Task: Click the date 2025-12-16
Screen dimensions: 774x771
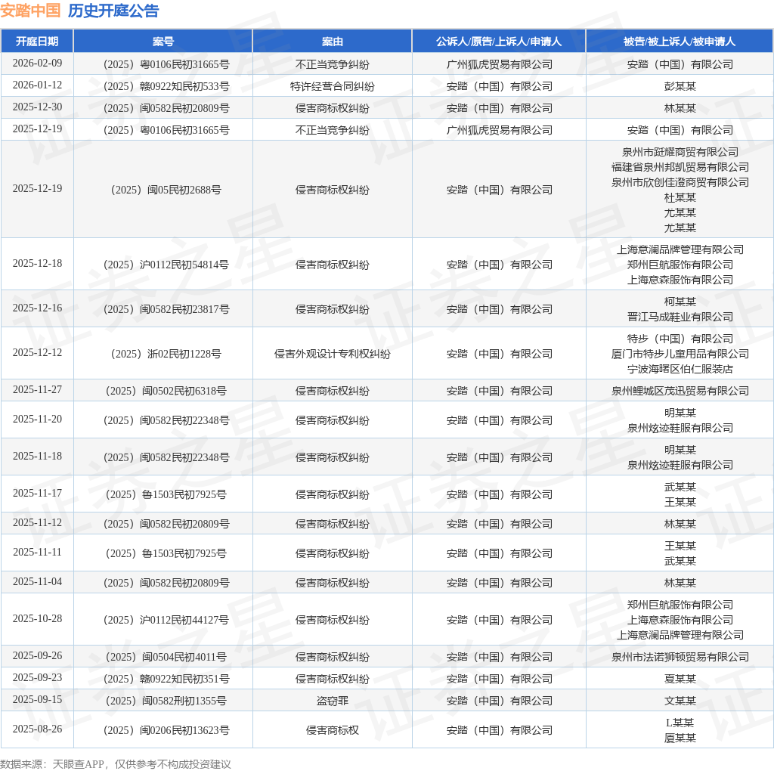Action: tap(38, 308)
